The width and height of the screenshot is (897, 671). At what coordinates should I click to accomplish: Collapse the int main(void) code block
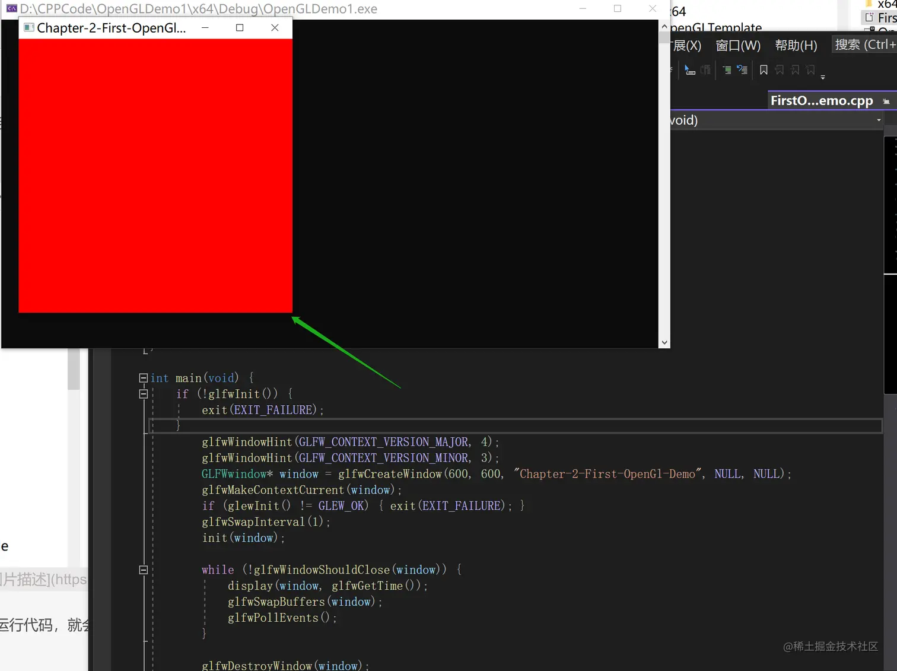click(143, 378)
